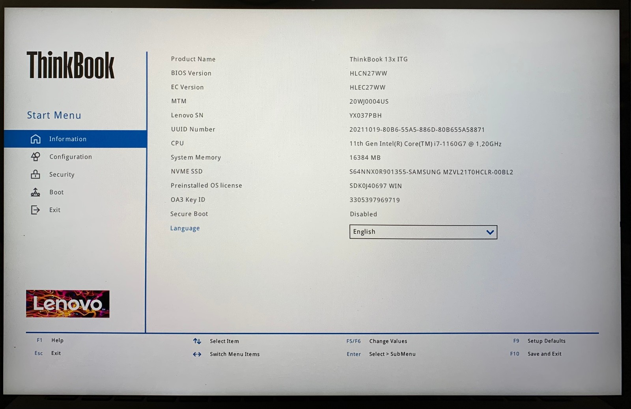This screenshot has width=631, height=409.
Task: Click the home icon beside Information
Action: click(x=35, y=139)
